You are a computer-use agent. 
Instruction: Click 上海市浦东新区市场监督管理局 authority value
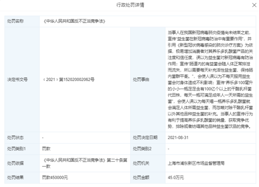[x=196, y=163]
